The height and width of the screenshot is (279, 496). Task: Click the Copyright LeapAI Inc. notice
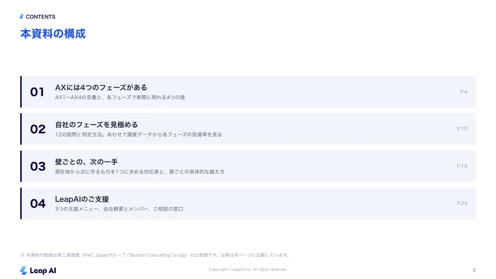pos(248,269)
